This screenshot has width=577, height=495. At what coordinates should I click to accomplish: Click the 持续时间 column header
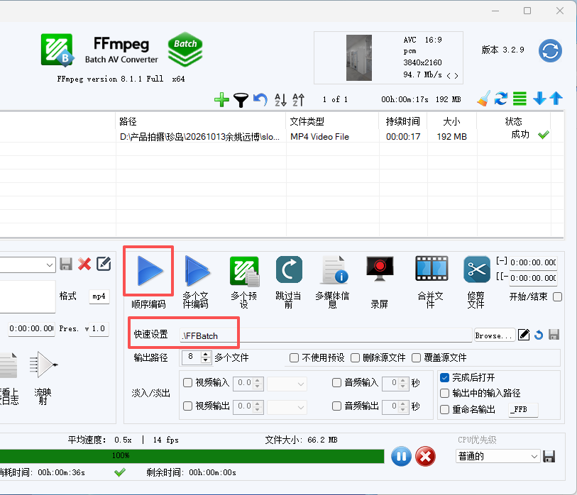pos(403,121)
